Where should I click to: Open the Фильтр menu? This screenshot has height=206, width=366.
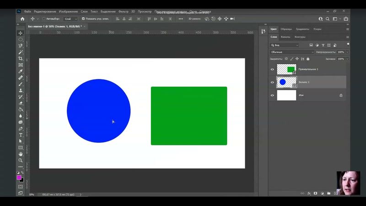pyautogui.click(x=124, y=11)
